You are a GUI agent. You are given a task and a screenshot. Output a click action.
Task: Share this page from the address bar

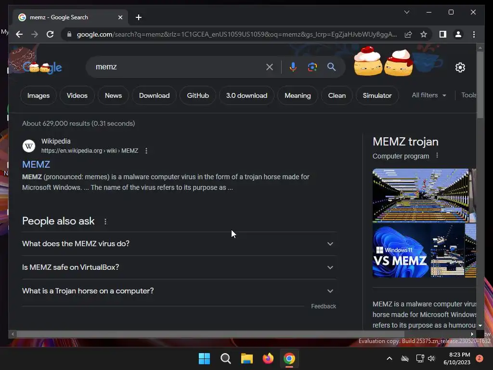(408, 34)
